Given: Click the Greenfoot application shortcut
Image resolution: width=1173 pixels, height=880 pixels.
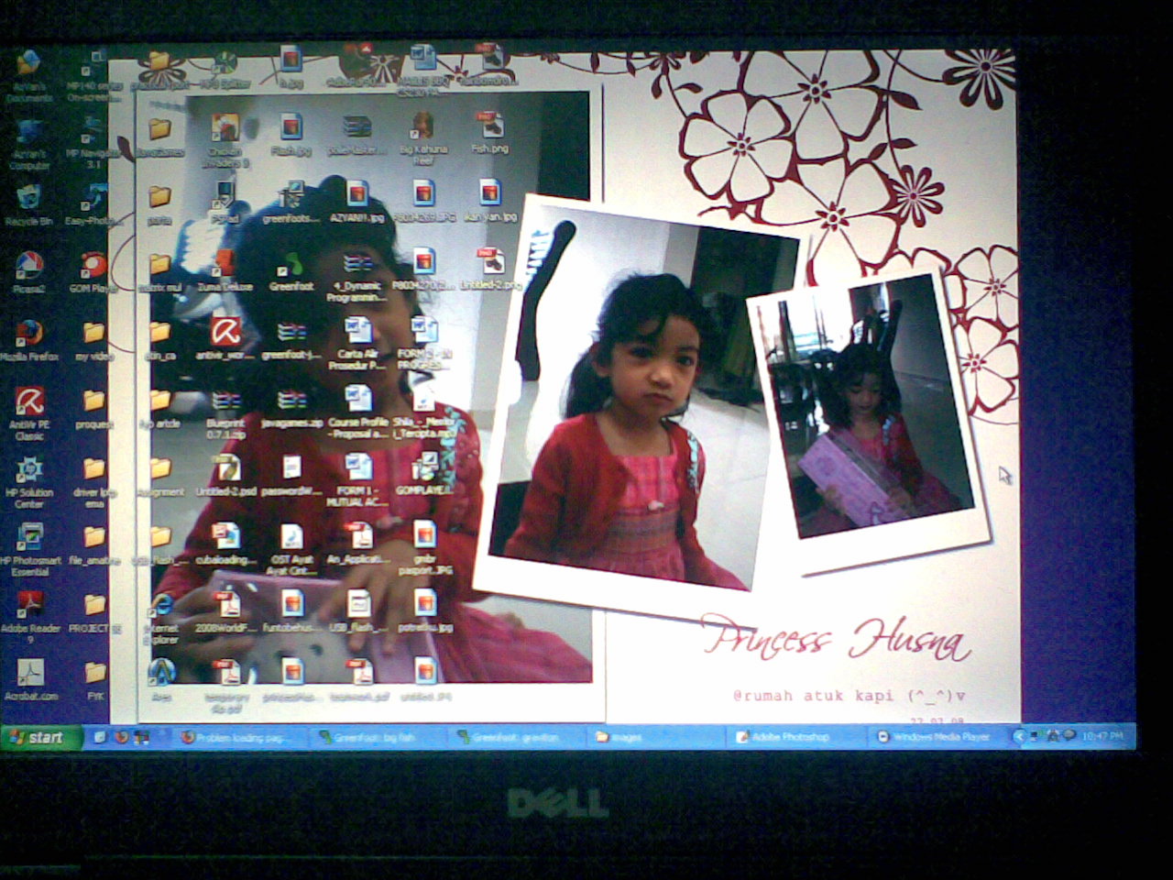Looking at the screenshot, I should pyautogui.click(x=291, y=272).
